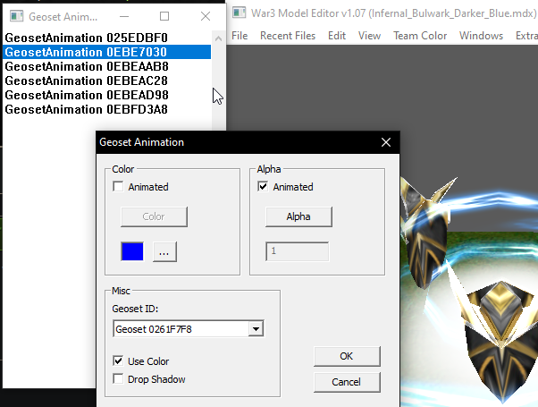Open the Recent Files menu
Image resolution: width=538 pixels, height=407 pixels.
pyautogui.click(x=288, y=36)
